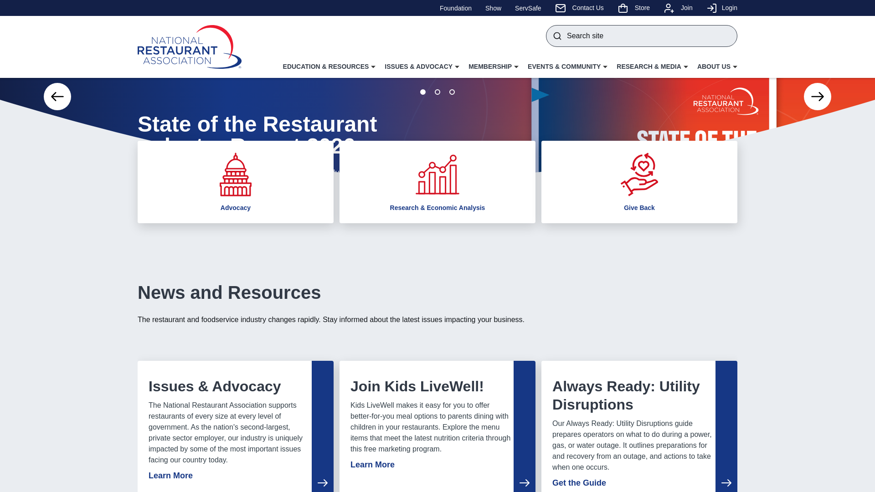Screen dimensions: 875x492
Task: Click the bar chart Research icon
Action: click(437, 174)
